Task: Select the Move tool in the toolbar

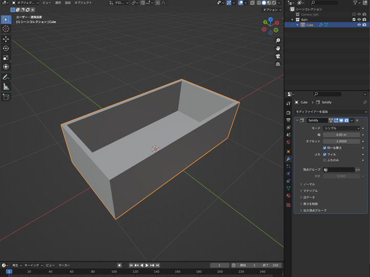Action: click(x=6, y=38)
